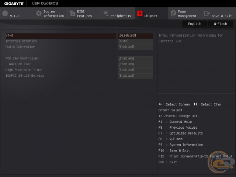Click the BIOS Features chip icon
This screenshot has width=236, height=177.
[72, 13]
